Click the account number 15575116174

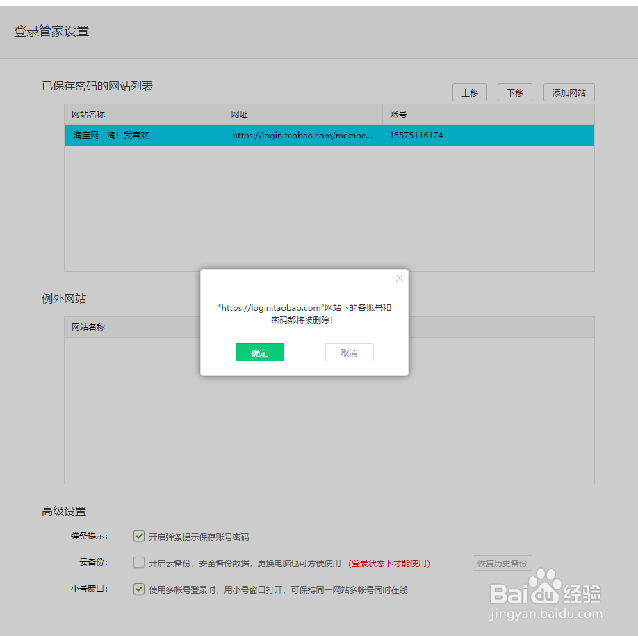(x=416, y=136)
